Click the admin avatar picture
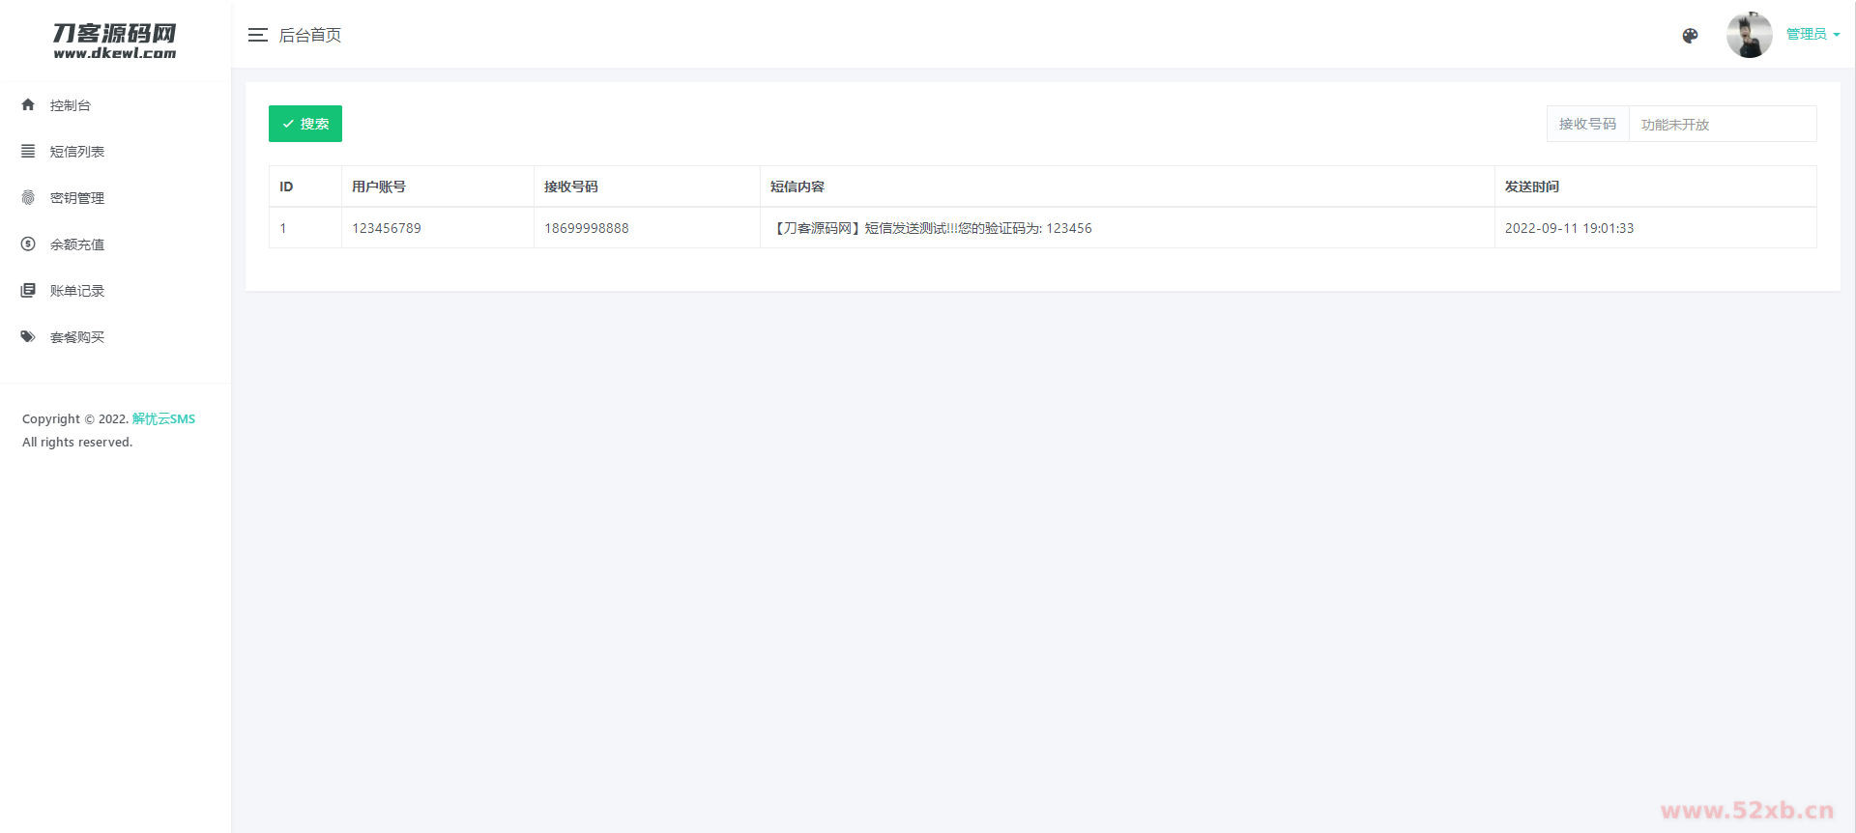 point(1749,35)
